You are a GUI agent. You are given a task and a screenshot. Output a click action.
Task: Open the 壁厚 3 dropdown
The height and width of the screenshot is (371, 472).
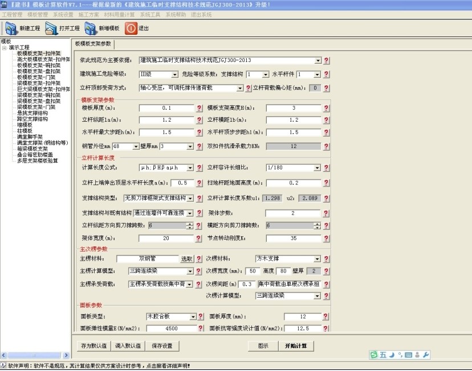(190, 147)
